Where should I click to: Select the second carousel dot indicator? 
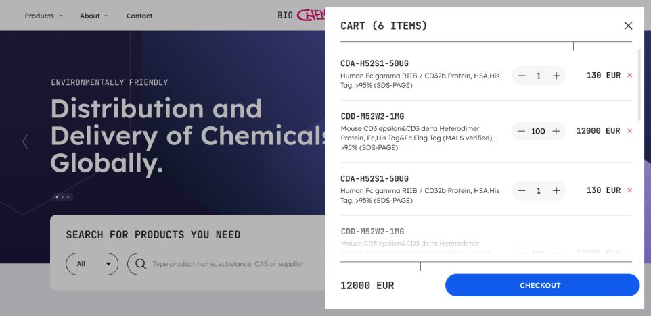tap(63, 197)
